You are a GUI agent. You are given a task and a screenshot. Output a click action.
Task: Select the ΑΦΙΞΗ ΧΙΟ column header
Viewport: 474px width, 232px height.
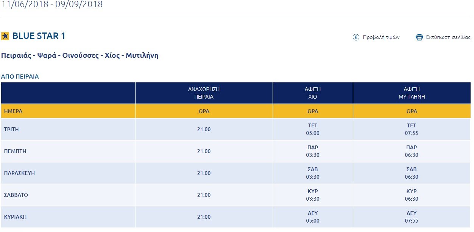pyautogui.click(x=313, y=93)
